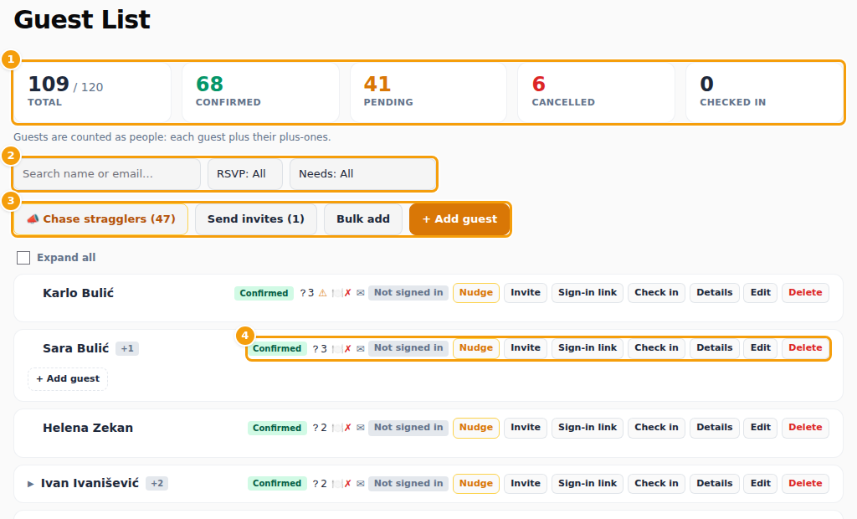This screenshot has width=857, height=519.
Task: Copy Sign-in link for Karlo Bulić
Action: (588, 293)
